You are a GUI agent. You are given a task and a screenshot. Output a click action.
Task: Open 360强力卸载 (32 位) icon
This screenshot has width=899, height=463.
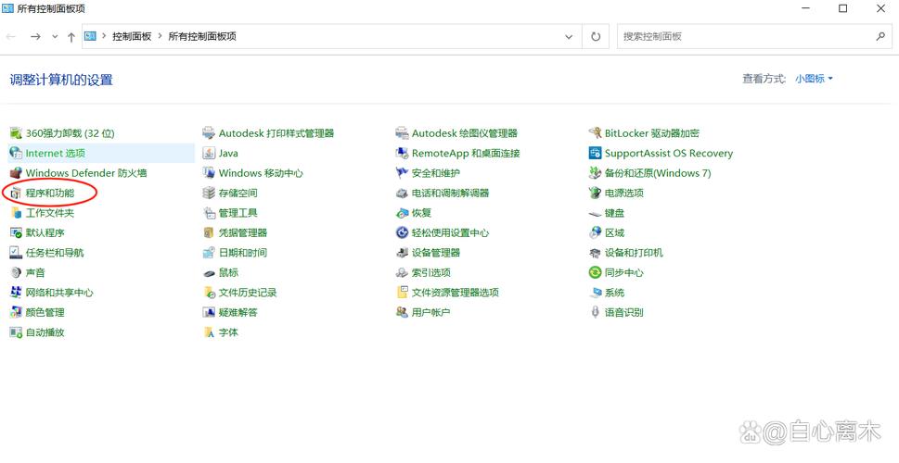pyautogui.click(x=16, y=133)
